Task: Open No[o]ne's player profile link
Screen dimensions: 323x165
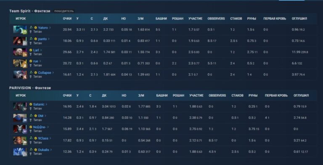Action: click(40, 127)
